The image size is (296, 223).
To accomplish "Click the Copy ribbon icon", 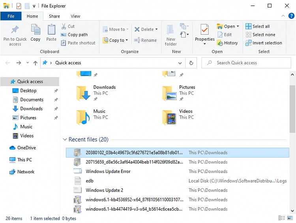I will click(36, 30).
